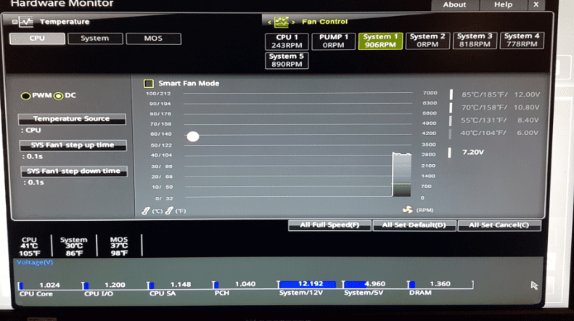Click the CPU SA 1.148 voltage

click(181, 285)
